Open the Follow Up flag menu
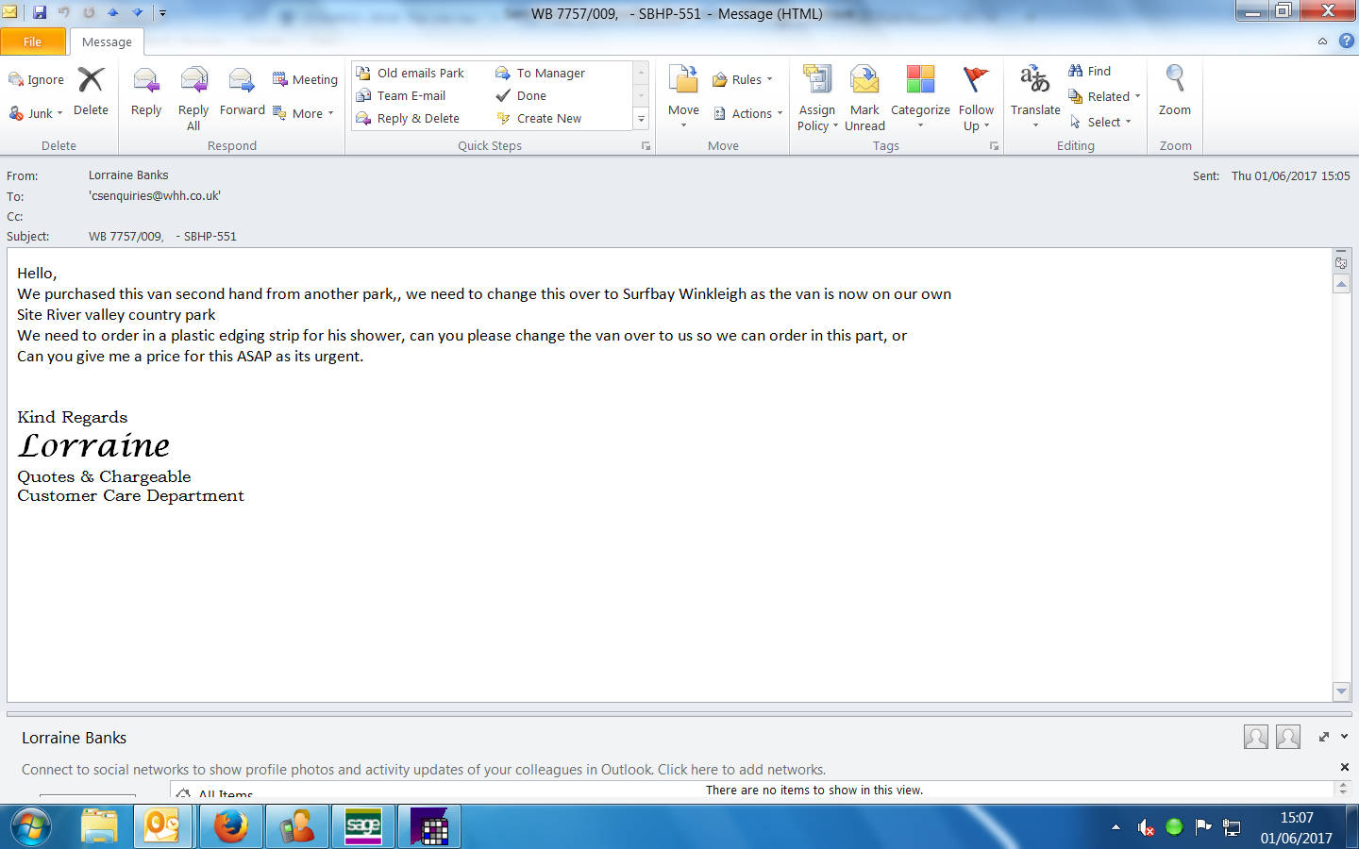Screen dimensions: 1359x849 [x=977, y=98]
